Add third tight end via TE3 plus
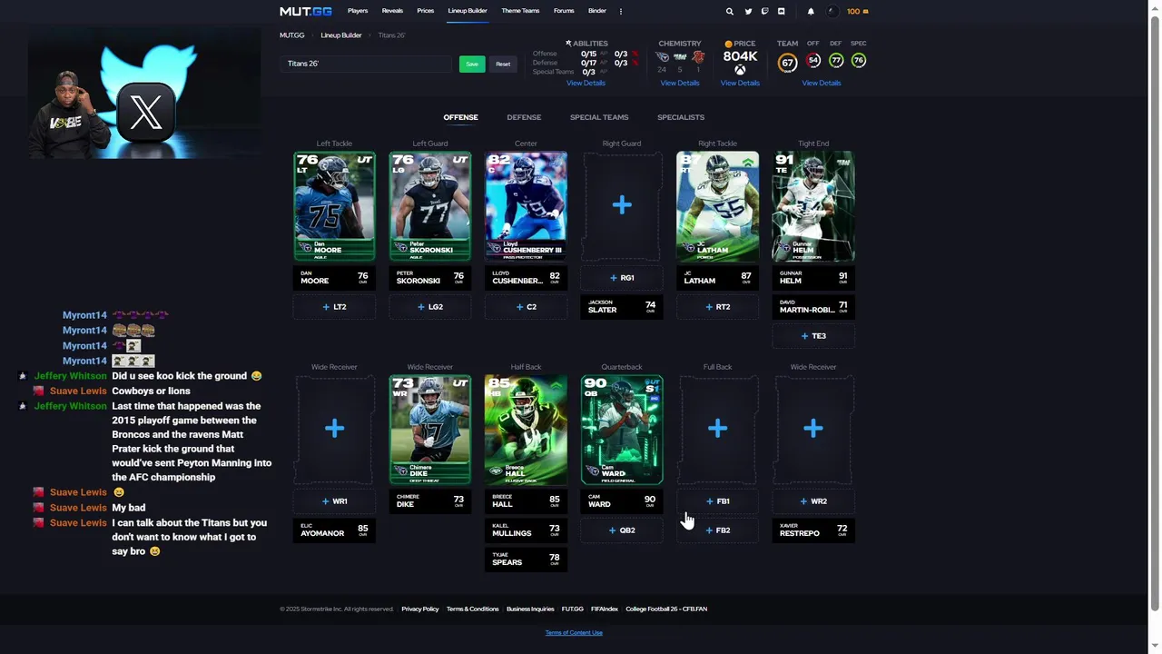Image resolution: width=1162 pixels, height=654 pixels. 813,336
